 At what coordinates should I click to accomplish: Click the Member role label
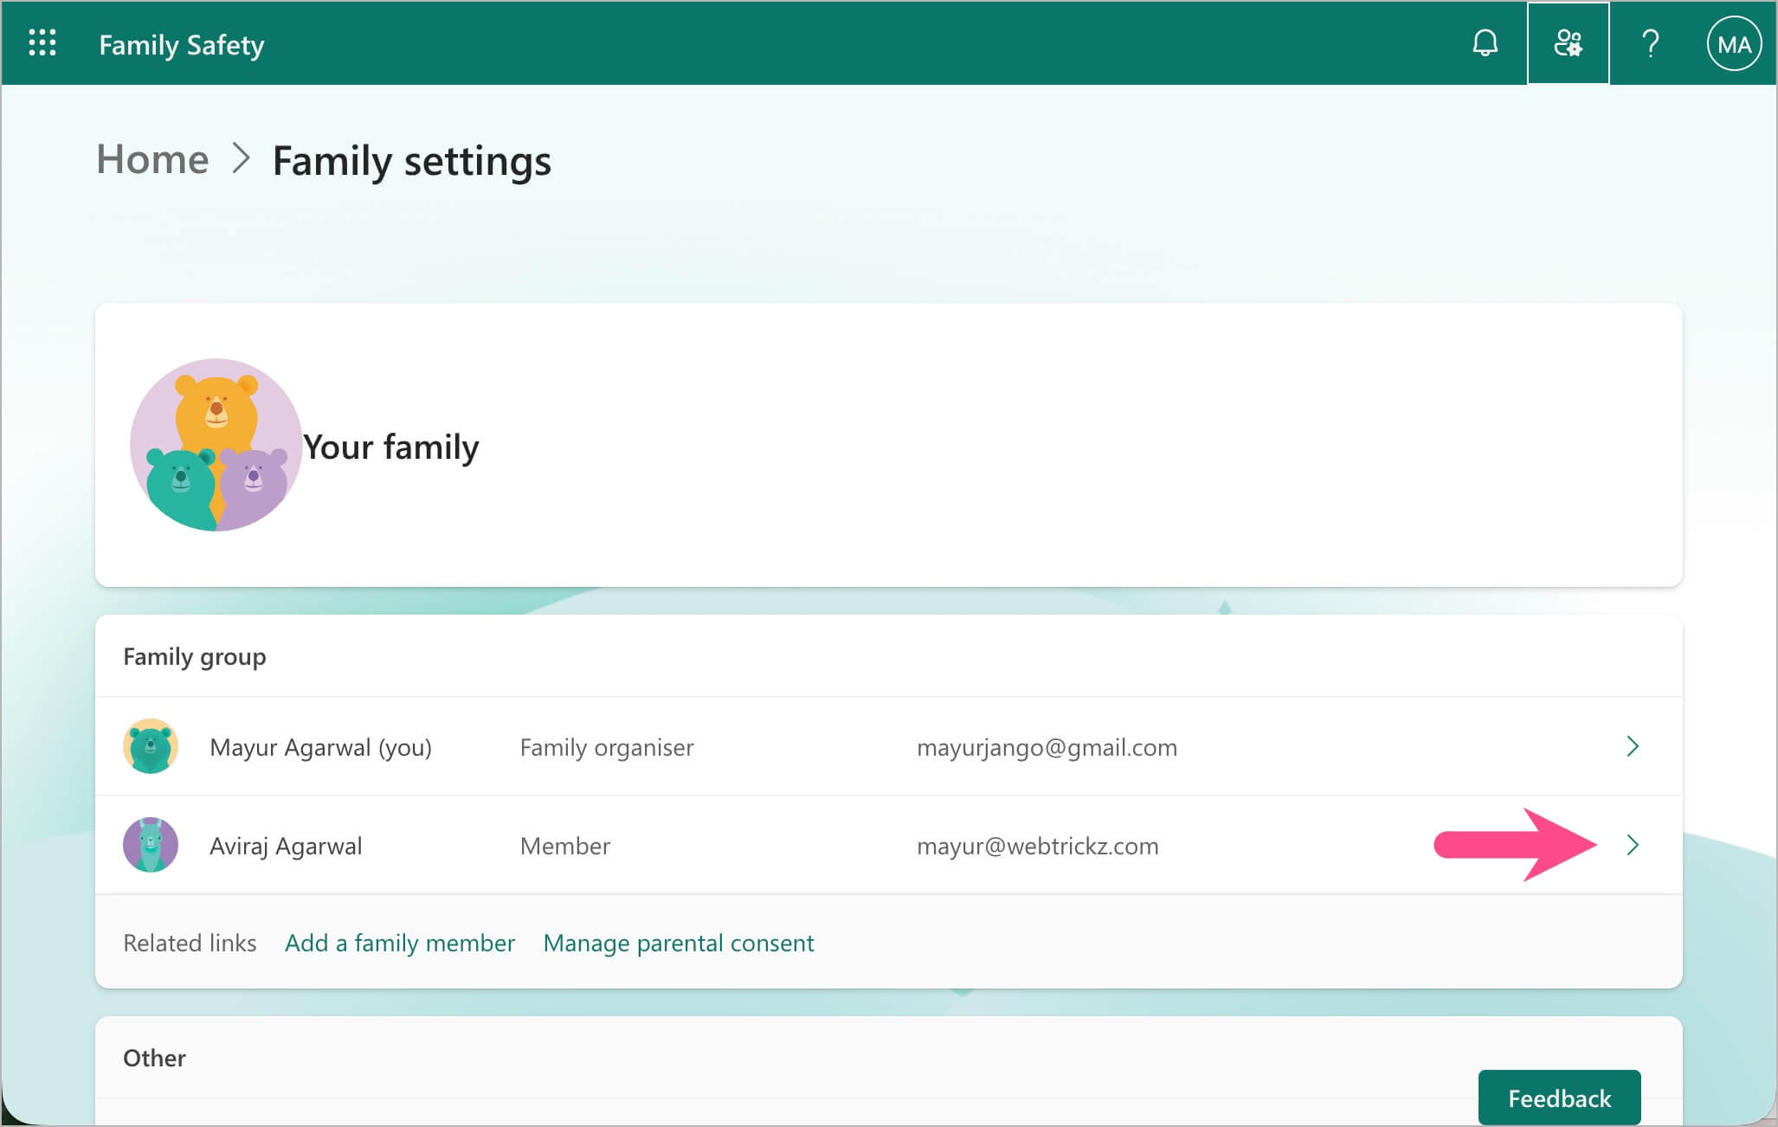click(565, 846)
